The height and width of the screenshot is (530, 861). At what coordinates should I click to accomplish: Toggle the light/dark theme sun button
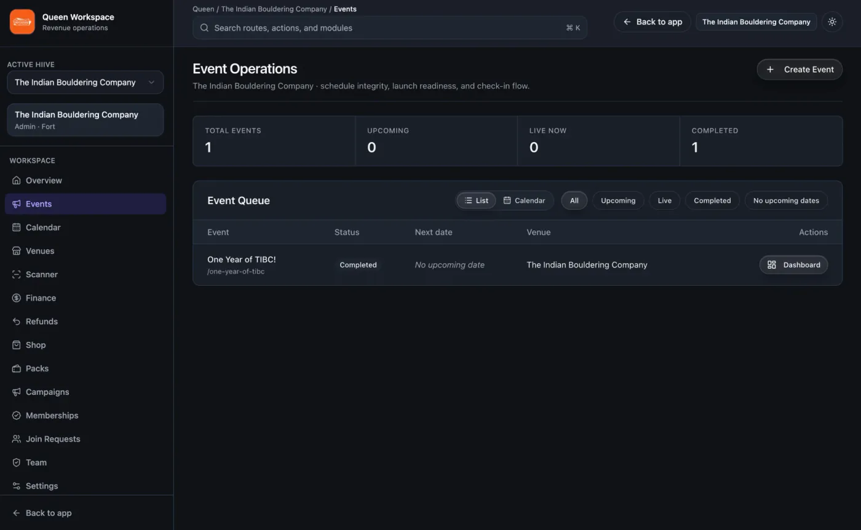click(x=832, y=22)
